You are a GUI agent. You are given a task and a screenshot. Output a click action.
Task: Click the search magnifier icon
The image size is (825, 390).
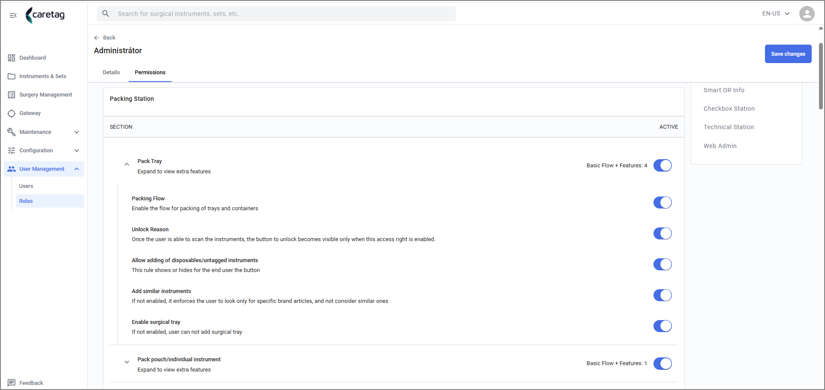tap(106, 14)
